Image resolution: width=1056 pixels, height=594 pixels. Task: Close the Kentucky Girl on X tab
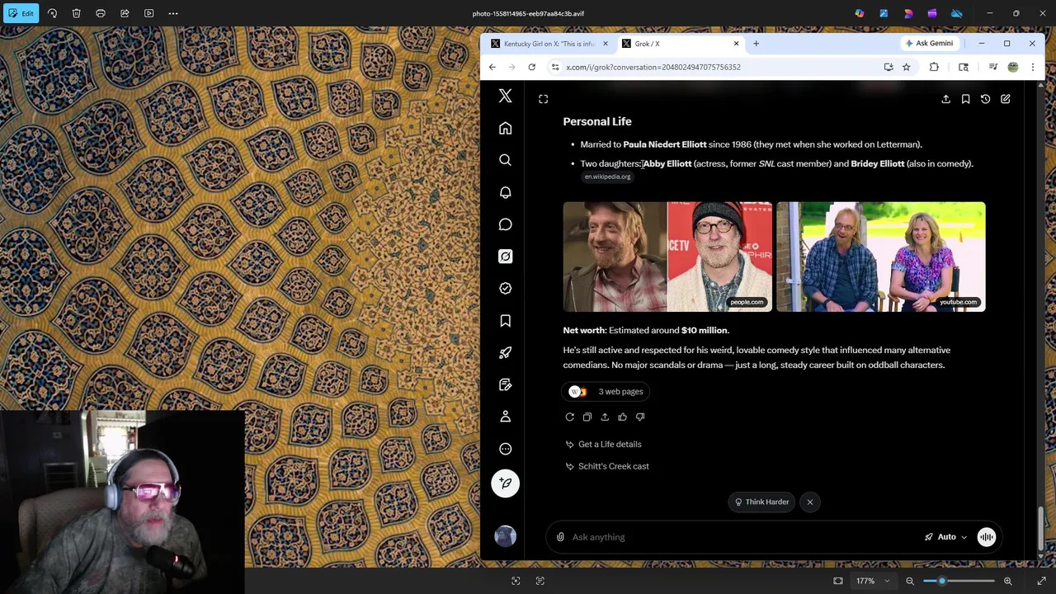tap(605, 44)
